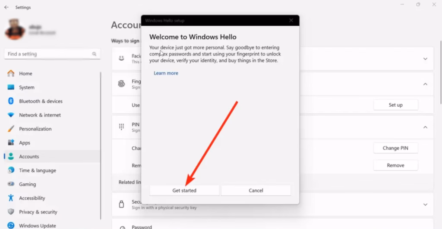Expand the Facial recognition row chevron

425,59
